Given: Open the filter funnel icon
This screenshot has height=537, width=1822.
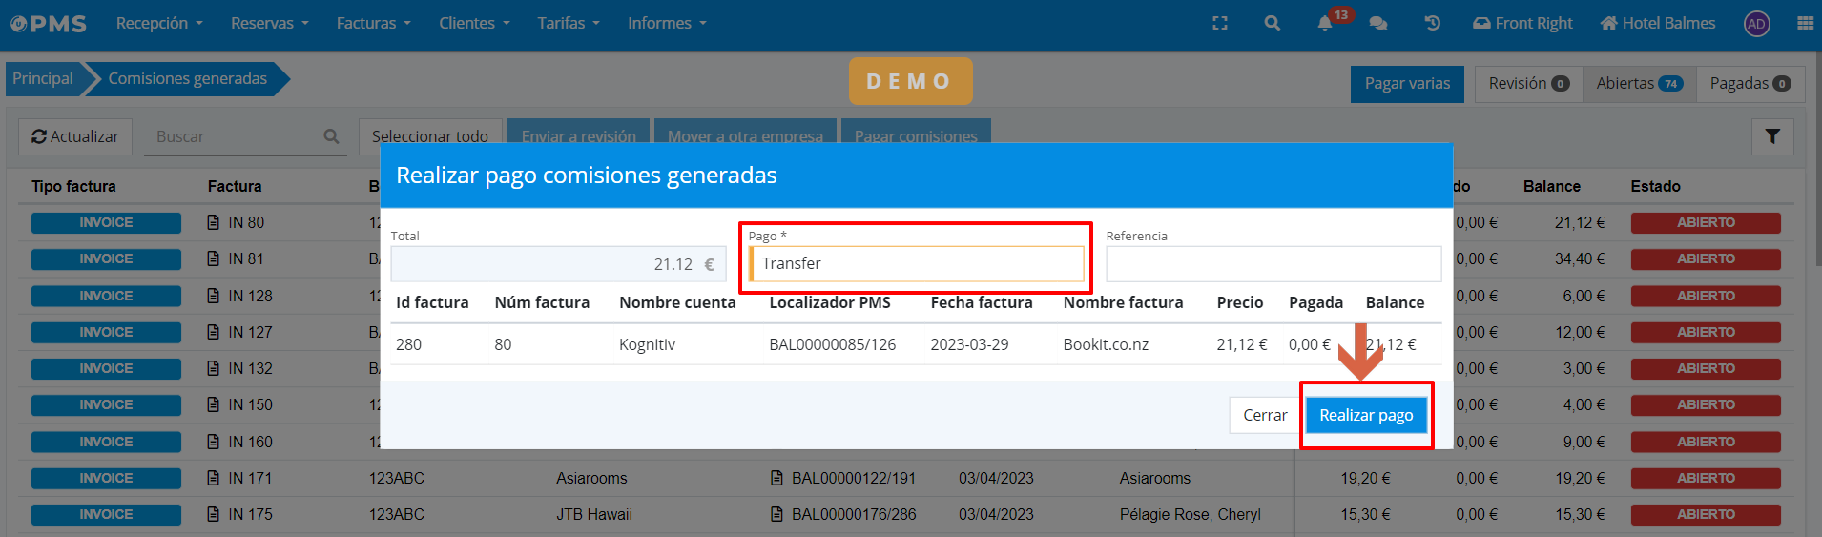Looking at the screenshot, I should [1772, 136].
